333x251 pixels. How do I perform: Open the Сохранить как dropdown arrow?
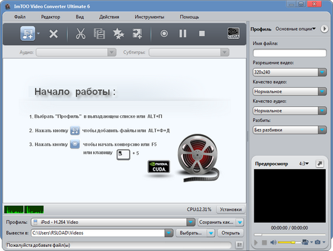point(240,222)
